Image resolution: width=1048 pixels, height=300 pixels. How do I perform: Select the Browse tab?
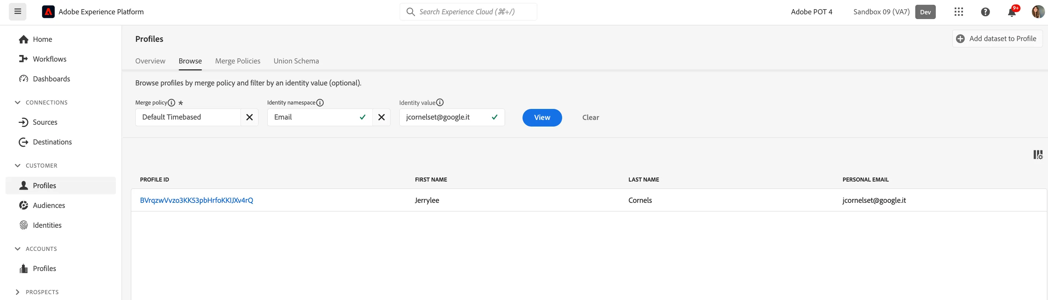pos(190,61)
